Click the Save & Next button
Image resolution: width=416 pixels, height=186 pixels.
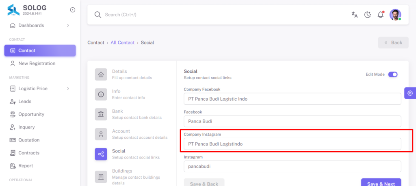click(x=381, y=184)
